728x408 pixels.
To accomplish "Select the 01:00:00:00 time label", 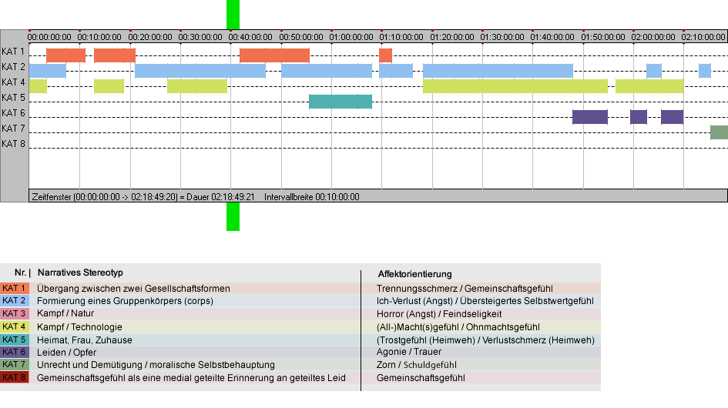I will pos(351,37).
